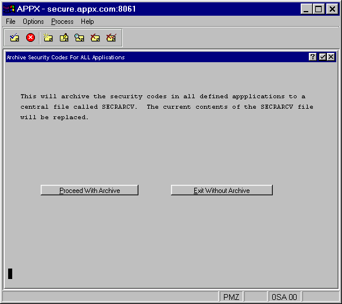Click the checkmark icon in dialog title bar
Image resolution: width=342 pixels, height=304 pixels.
(x=322, y=57)
